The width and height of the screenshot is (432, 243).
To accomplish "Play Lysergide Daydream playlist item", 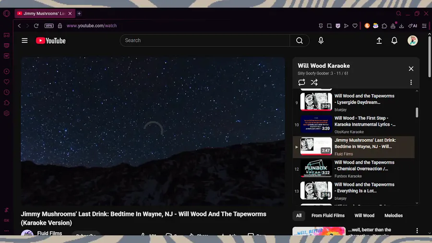I will coord(354,102).
